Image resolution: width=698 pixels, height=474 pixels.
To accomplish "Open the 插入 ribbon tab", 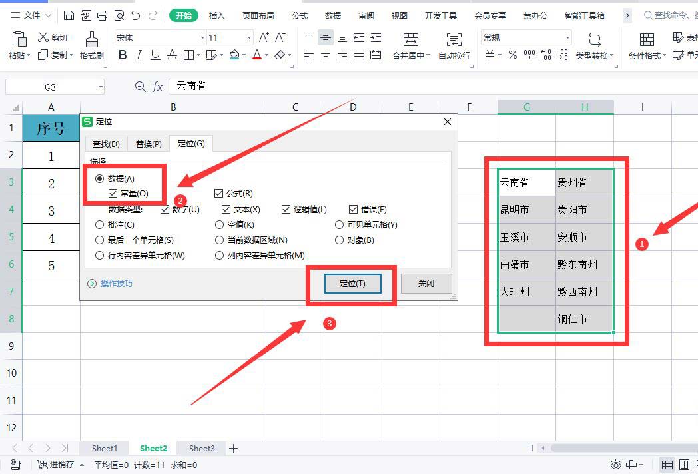I will [216, 15].
